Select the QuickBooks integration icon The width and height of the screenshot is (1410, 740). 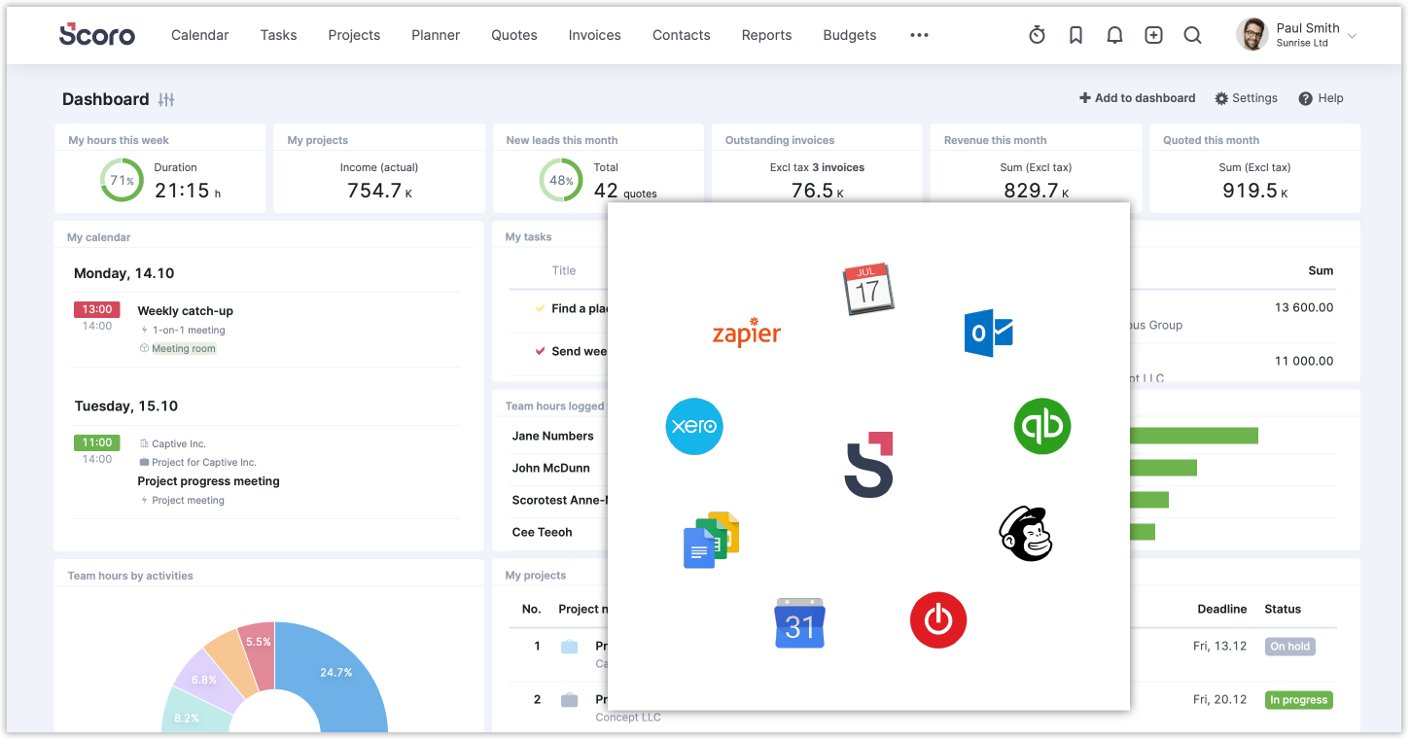[1042, 426]
